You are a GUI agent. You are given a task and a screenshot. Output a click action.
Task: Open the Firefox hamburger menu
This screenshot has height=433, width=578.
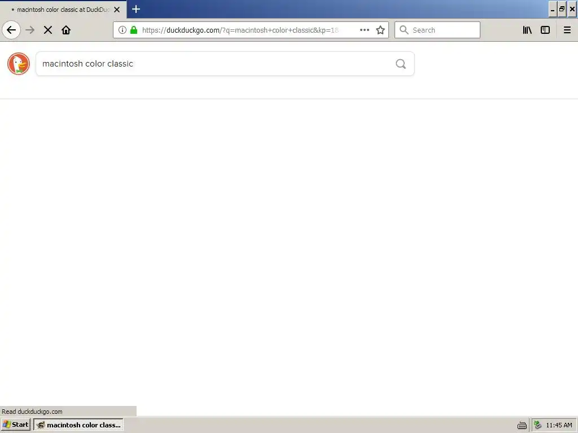coord(567,30)
